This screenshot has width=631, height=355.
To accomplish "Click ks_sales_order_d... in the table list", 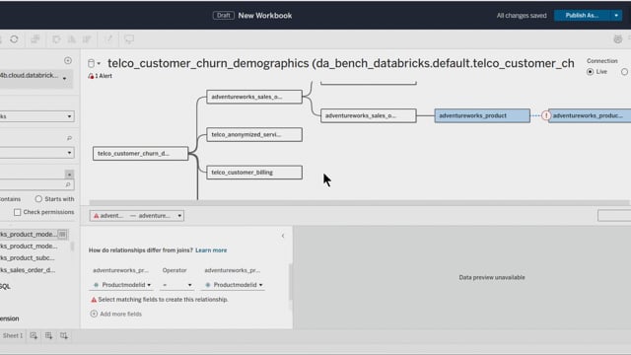I will [x=28, y=270].
